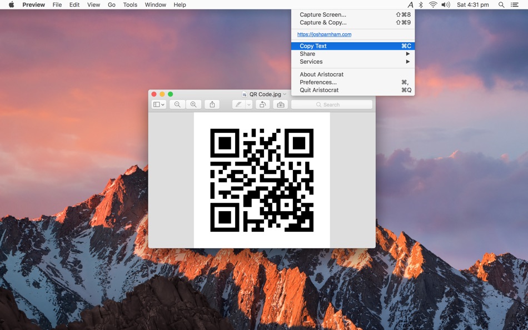Open the Wi-Fi status icon
The width and height of the screenshot is (528, 330).
(433, 4)
